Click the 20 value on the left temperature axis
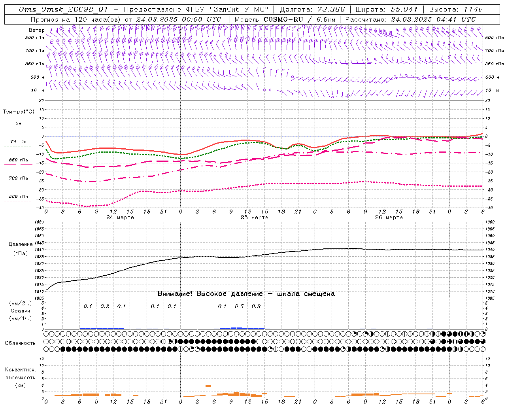Screen dimensions: 506x405 click(42, 100)
